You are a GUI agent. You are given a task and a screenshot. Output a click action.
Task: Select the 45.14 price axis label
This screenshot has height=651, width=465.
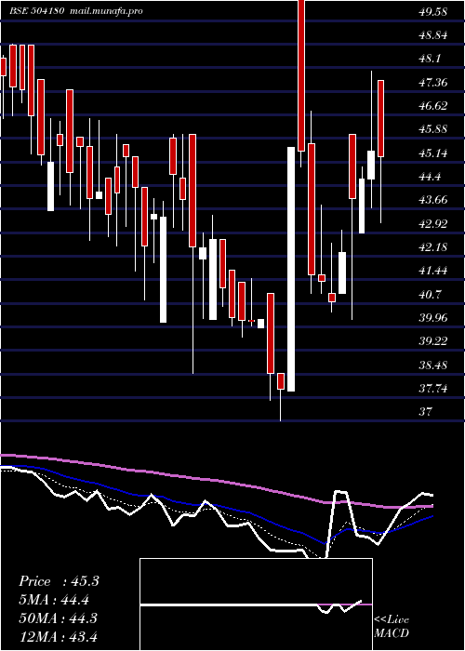pos(432,153)
